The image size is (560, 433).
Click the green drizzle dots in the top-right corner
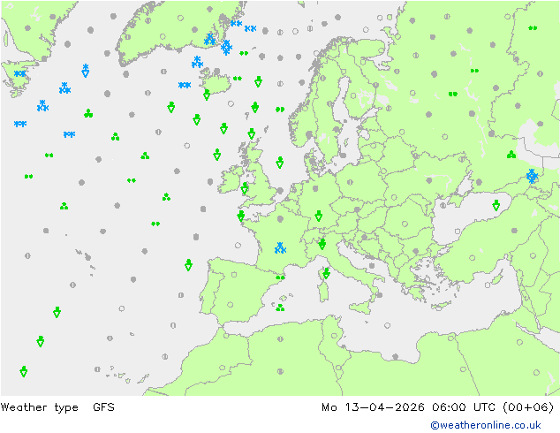point(533,28)
